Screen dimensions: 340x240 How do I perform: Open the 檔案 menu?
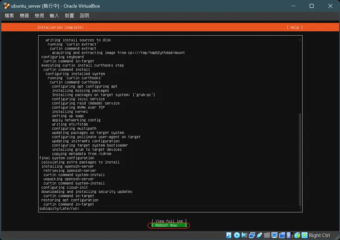pyautogui.click(x=9, y=16)
